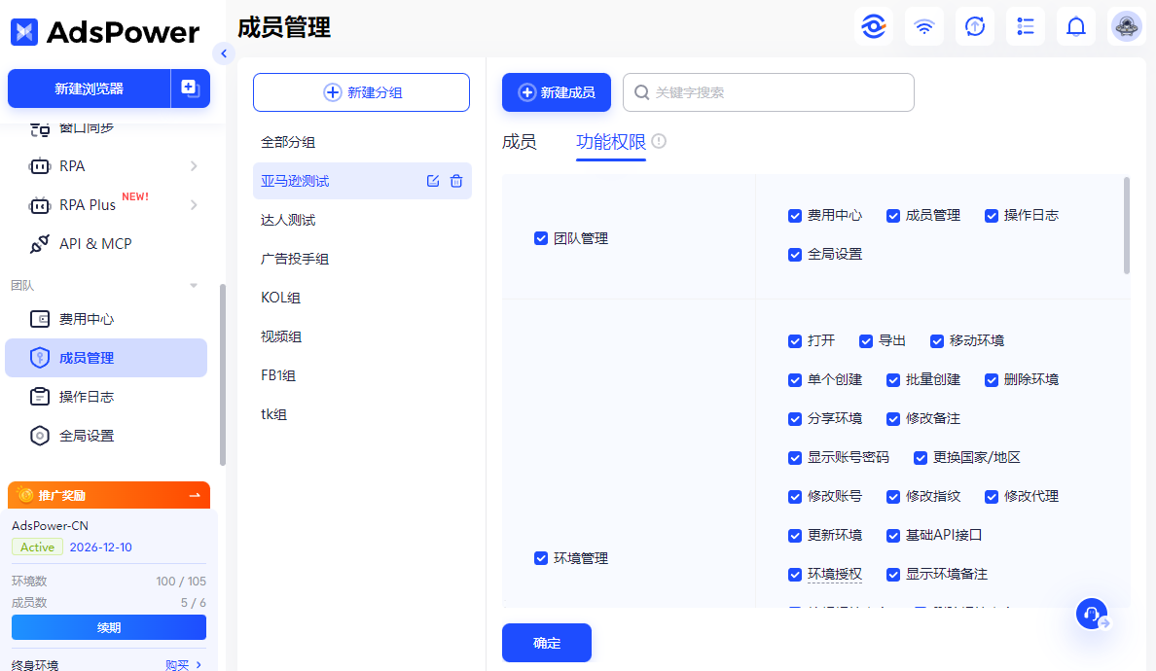Click the 全局设置 hexagon icon
Viewport: 1156px width, 671px height.
(39, 436)
